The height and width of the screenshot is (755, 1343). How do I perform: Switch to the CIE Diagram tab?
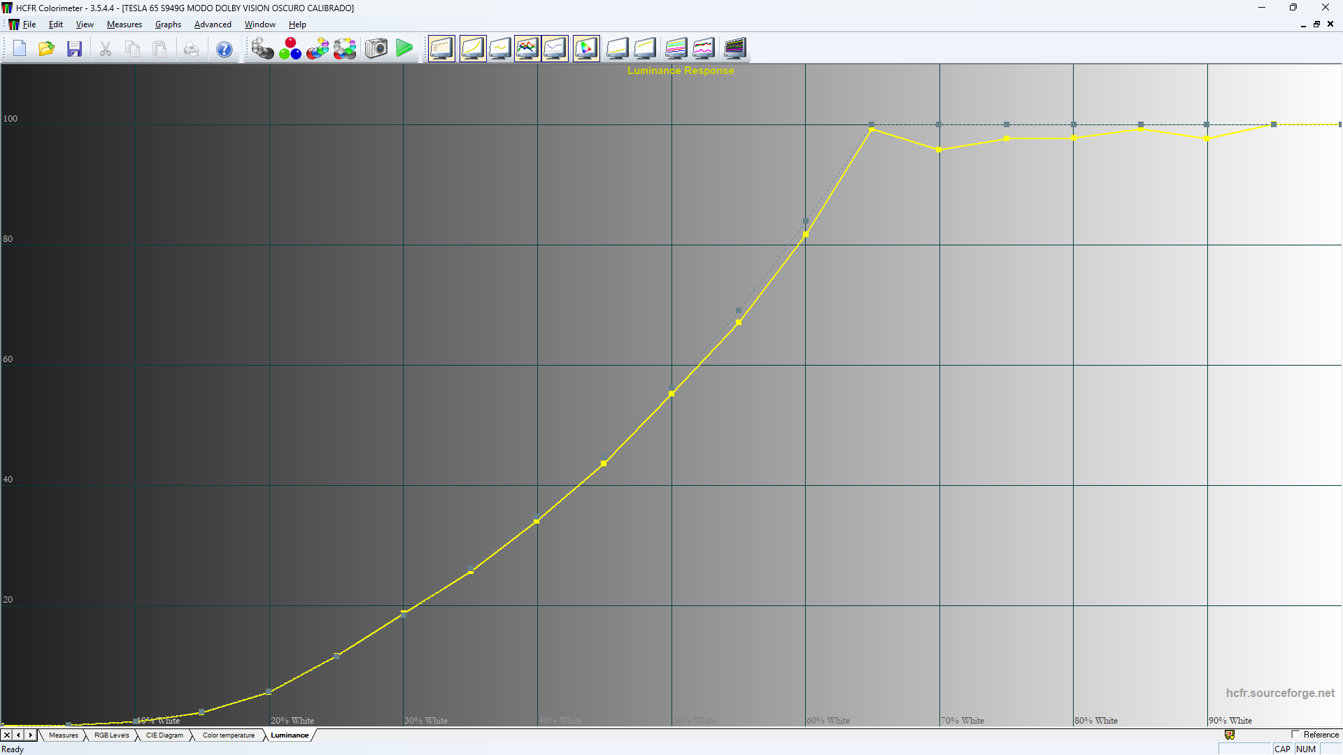[164, 735]
